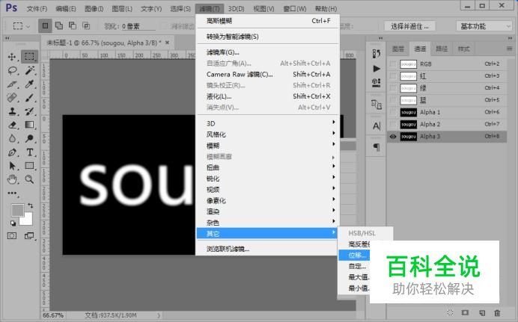Choose Camera Raw 滤镜(C)... entry
The image size is (518, 322).
coord(267,74)
